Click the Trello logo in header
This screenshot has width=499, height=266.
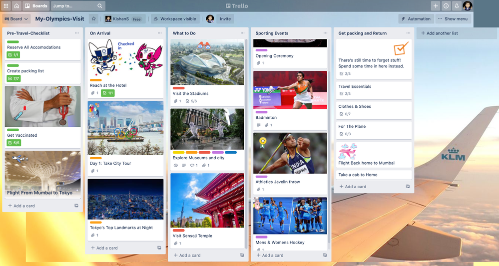tap(237, 5)
